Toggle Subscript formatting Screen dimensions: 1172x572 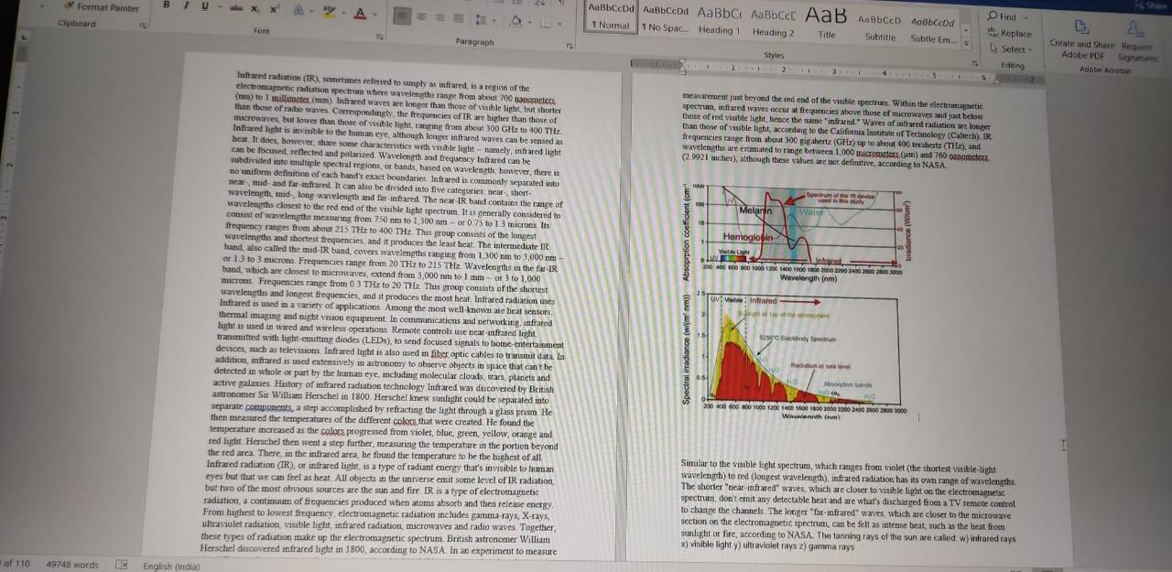click(255, 10)
